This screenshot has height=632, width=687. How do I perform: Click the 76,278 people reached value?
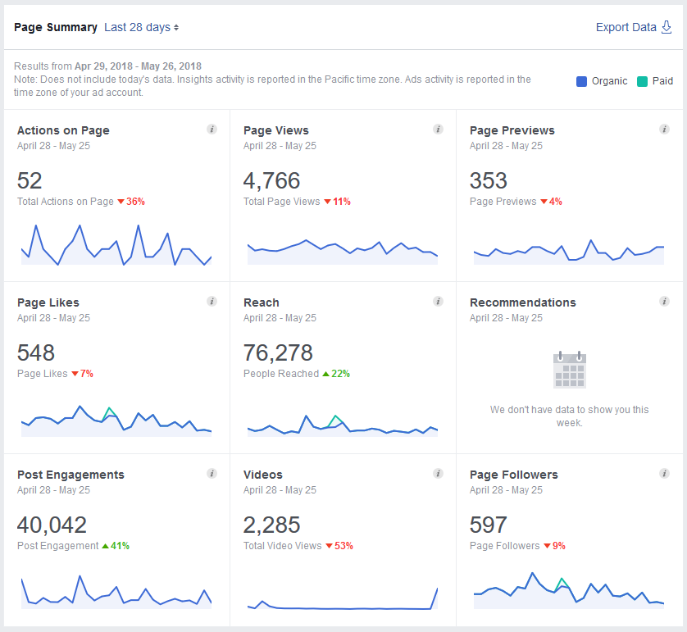tap(278, 352)
